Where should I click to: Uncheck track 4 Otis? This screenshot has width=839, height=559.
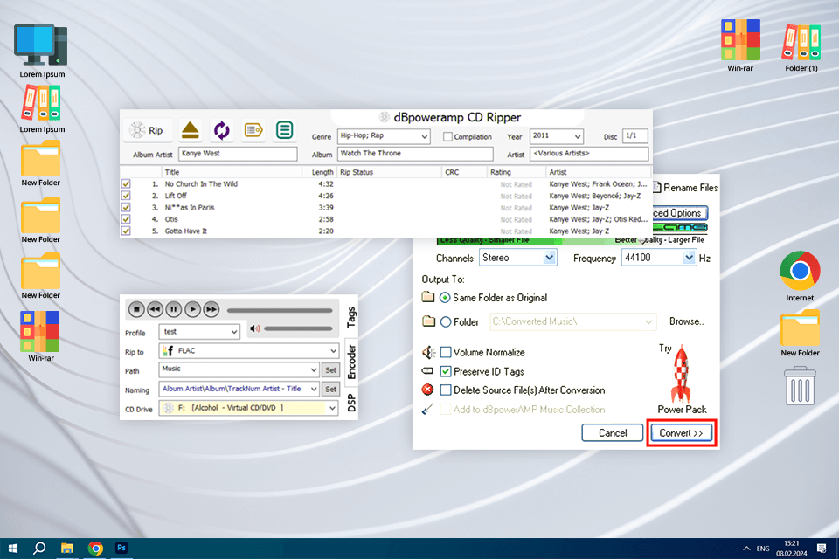[x=126, y=218]
